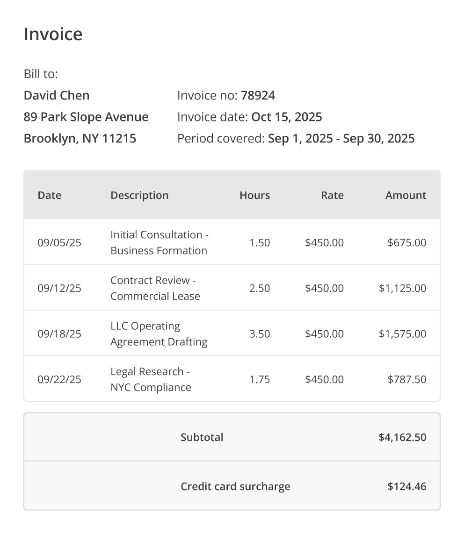Click the 1.75 hours value
Screen dimensions: 464x533
point(260,379)
